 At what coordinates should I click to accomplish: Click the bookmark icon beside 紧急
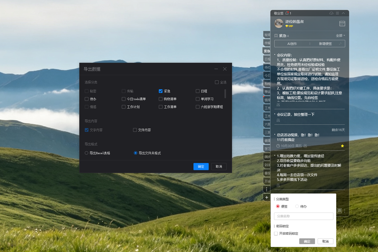tap(276, 36)
